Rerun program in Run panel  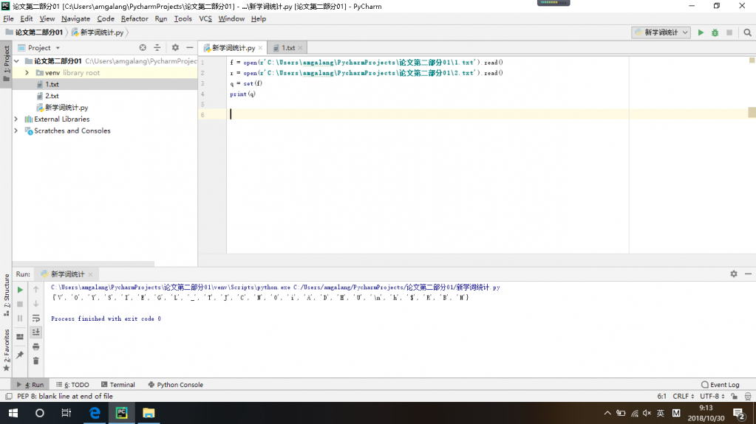[20, 290]
